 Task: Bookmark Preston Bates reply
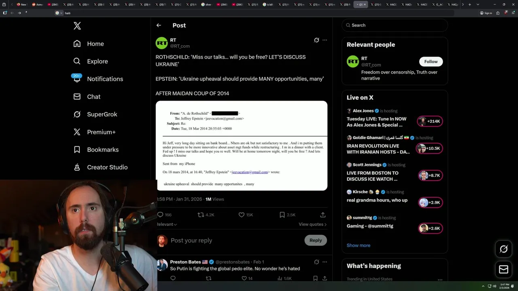click(x=315, y=278)
